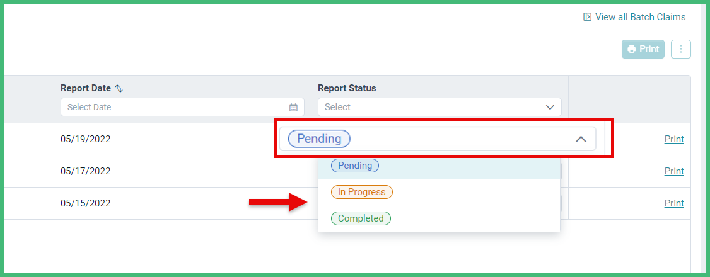Viewport: 710px width, 277px height.
Task: Open the three-dot more options menu
Action: pos(680,49)
